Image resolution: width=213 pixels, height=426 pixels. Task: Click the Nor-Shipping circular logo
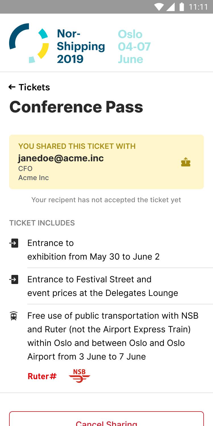click(29, 43)
